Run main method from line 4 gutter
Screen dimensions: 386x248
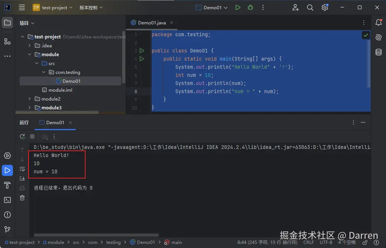point(142,59)
